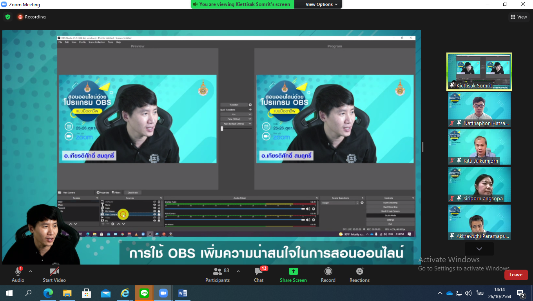Open source Filters in OBS toolbar
533x301 pixels.
pyautogui.click(x=116, y=192)
